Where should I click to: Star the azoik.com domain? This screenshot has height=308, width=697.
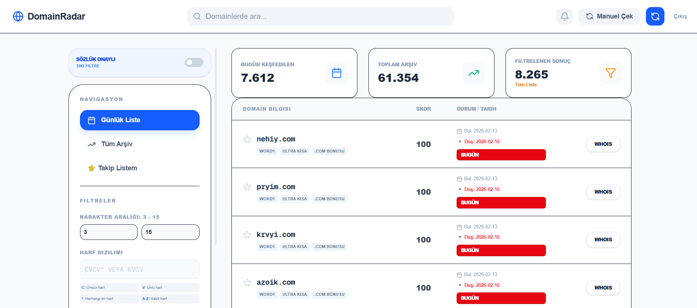[x=247, y=282]
